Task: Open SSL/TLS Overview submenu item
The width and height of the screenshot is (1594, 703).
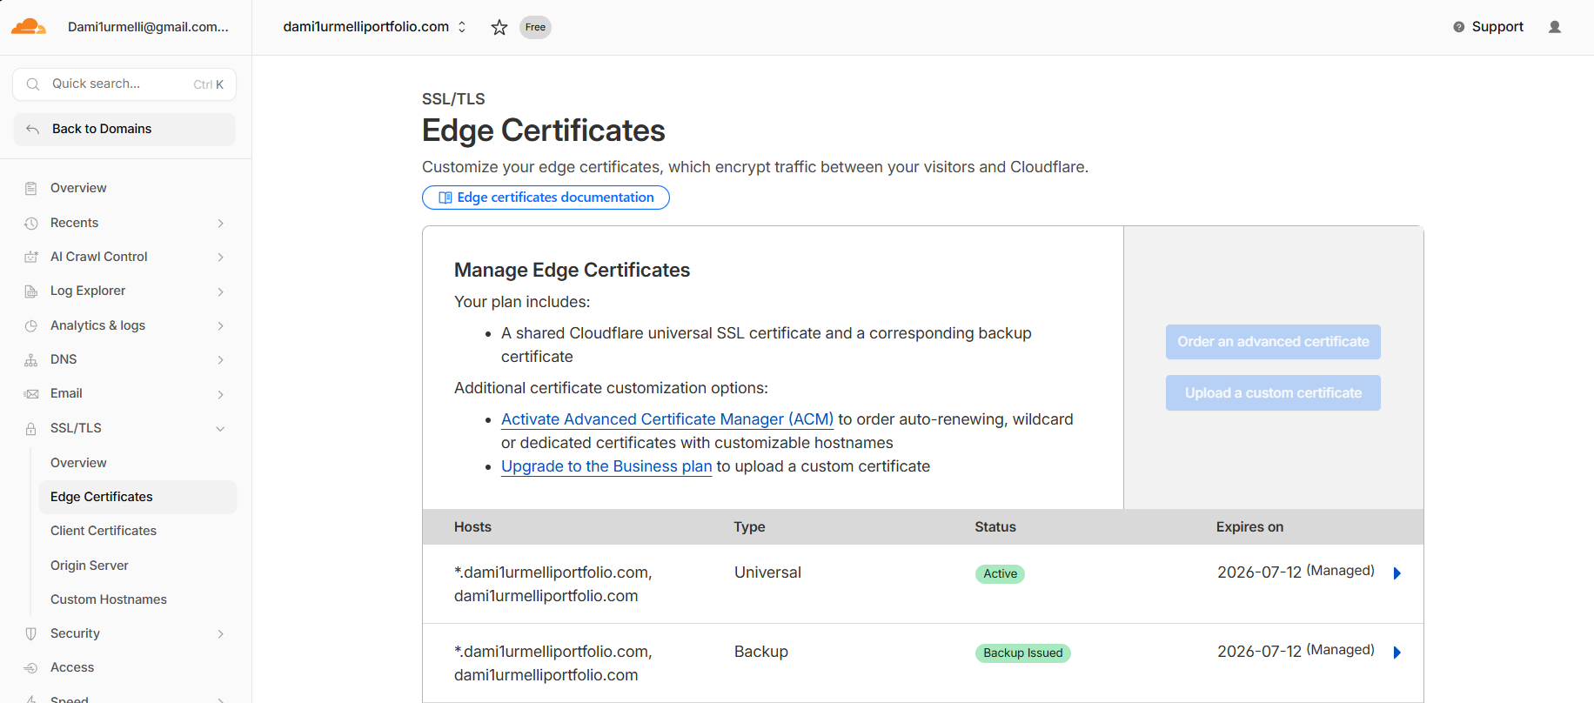Action: (x=78, y=463)
